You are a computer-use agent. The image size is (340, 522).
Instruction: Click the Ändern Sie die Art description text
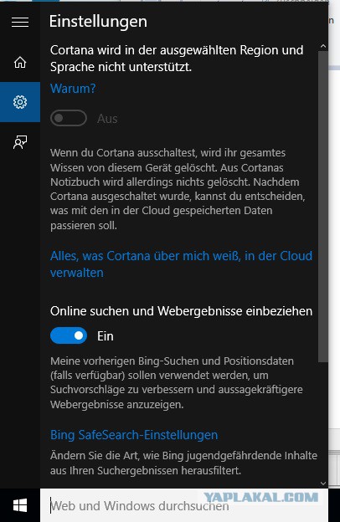pyautogui.click(x=183, y=463)
